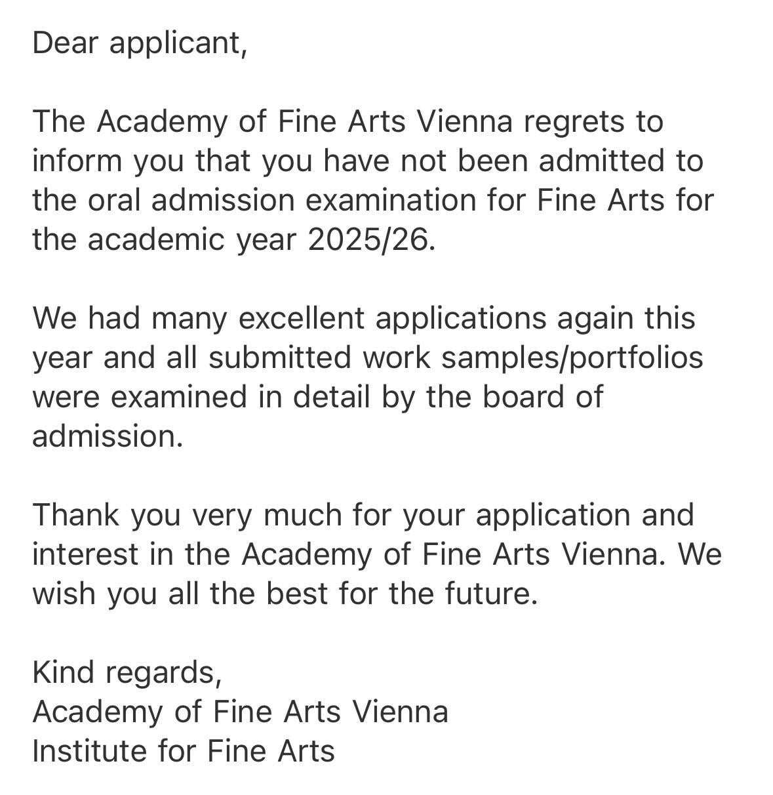This screenshot has height=795, width=773.
Task: Click 'your application and' phrase
Action: tap(547, 515)
